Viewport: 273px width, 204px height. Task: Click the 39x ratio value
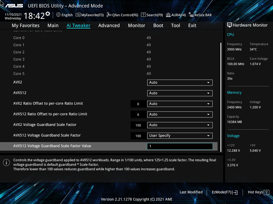230,79
